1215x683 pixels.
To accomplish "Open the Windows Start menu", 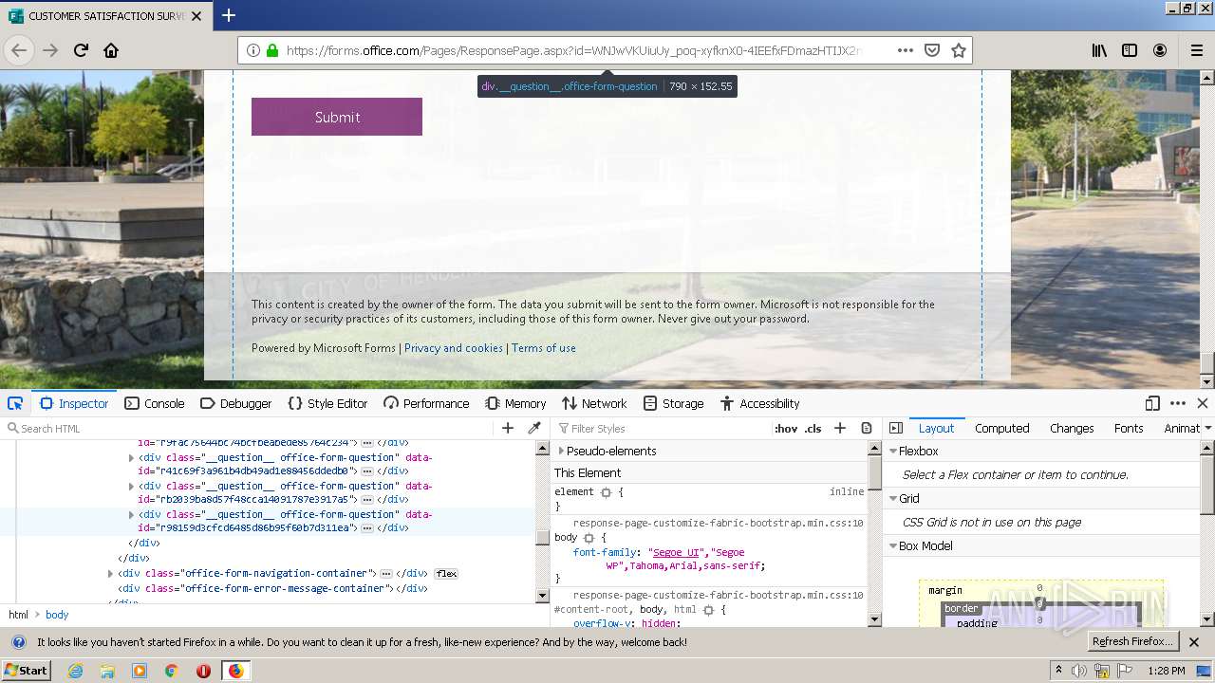I will pyautogui.click(x=26, y=671).
